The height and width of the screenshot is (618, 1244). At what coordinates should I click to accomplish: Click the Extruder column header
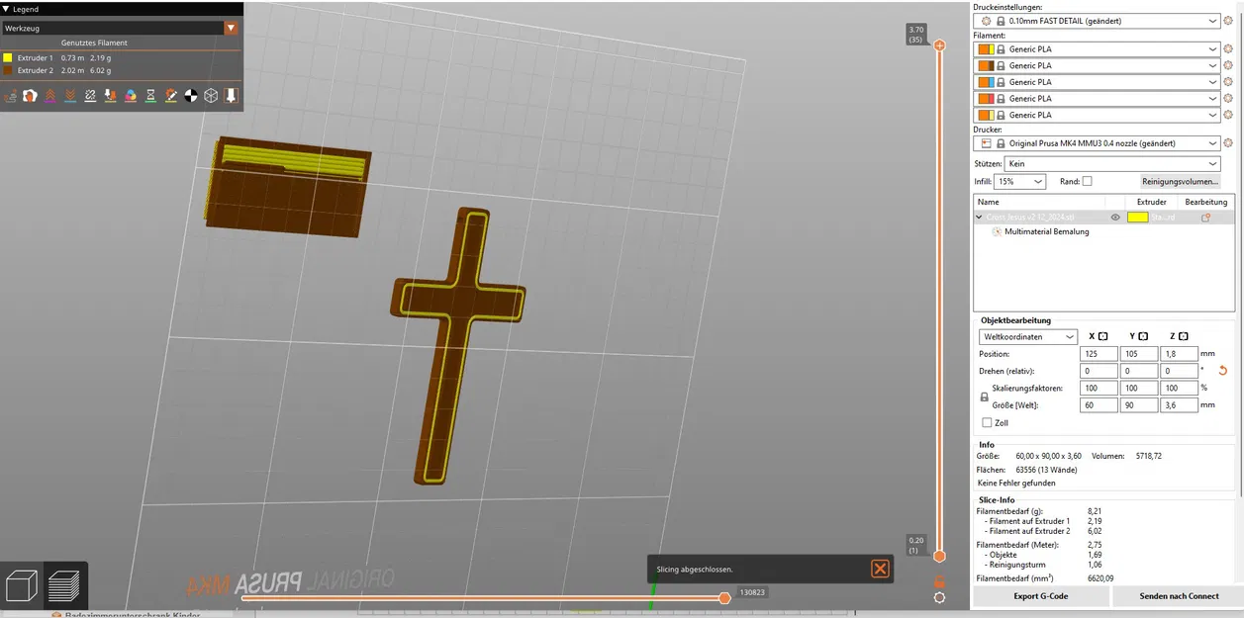tap(1151, 202)
